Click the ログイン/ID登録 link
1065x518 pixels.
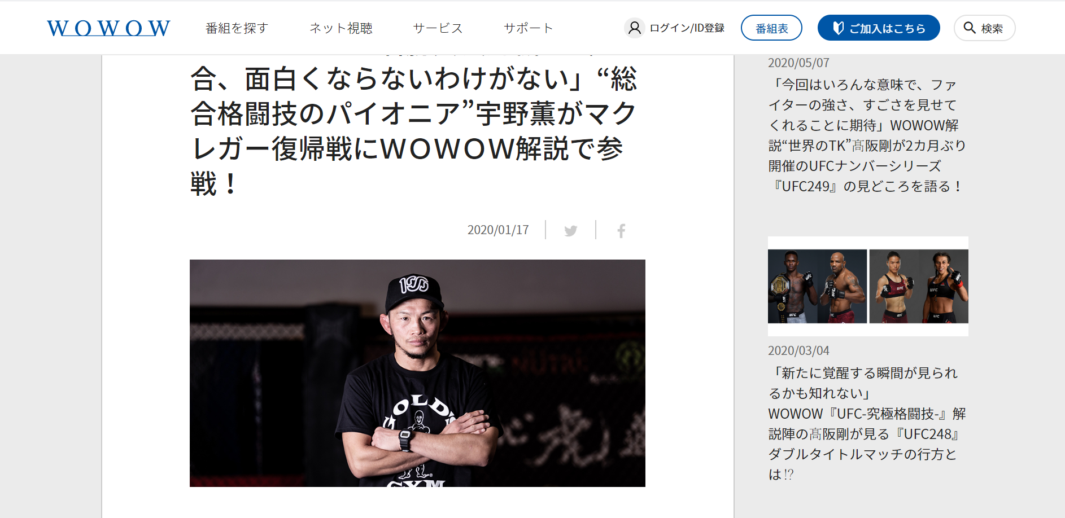click(687, 28)
